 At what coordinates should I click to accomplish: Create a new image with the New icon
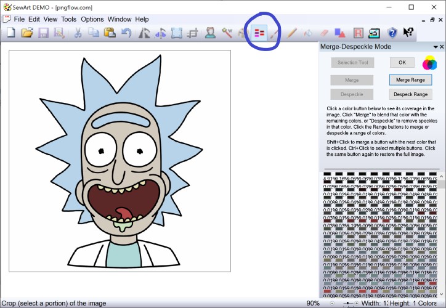(10, 33)
